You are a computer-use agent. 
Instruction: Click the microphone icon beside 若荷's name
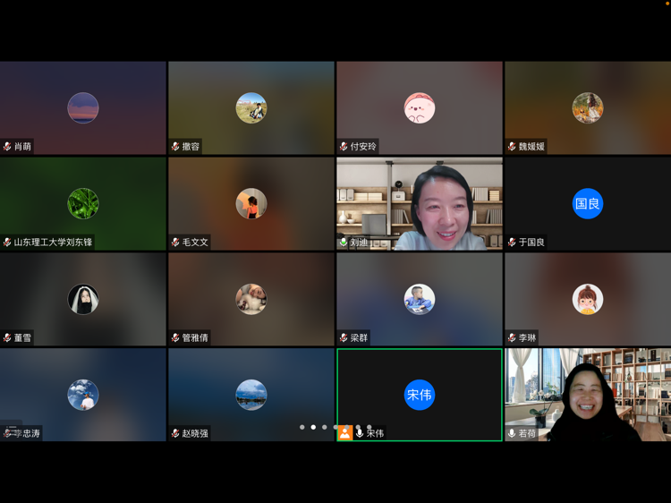512,433
